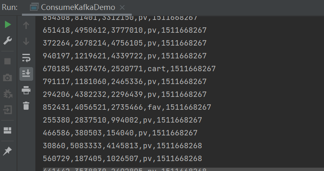Click the Run tool window label
The height and width of the screenshot is (171, 324).
pyautogui.click(x=9, y=7)
